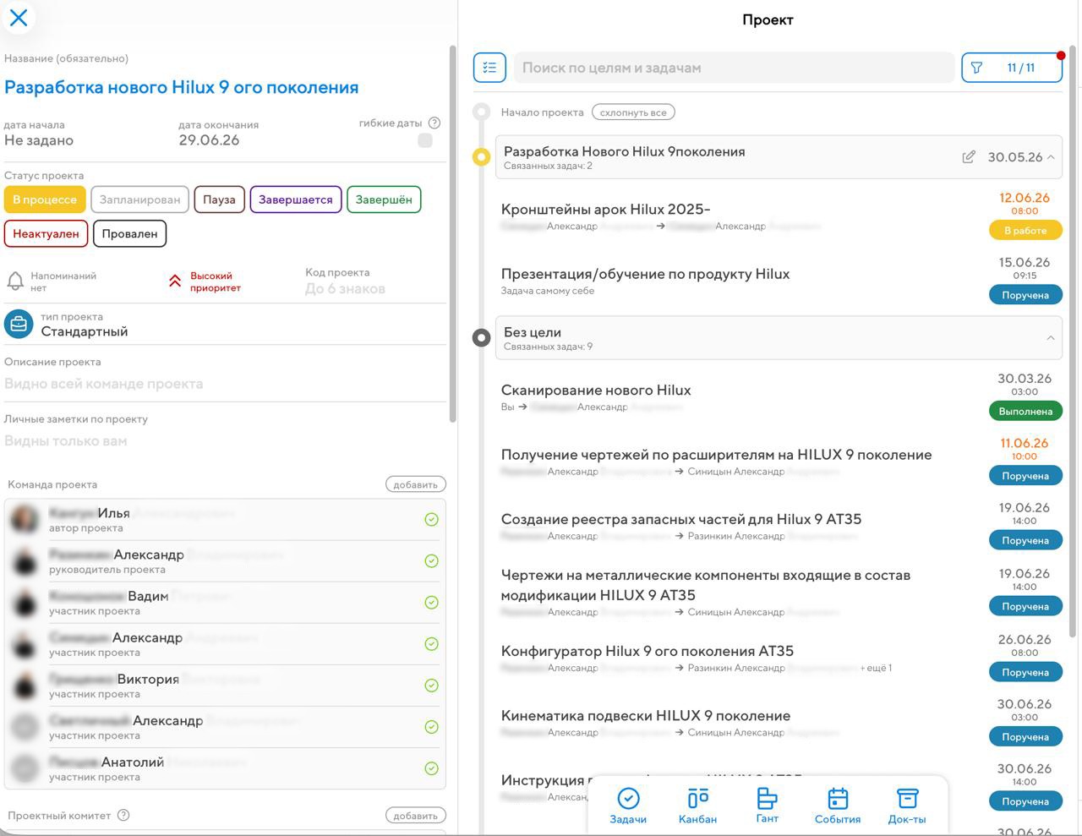Viewport: 1082px width, 836px height.
Task: Click the В работе status badge
Action: (x=1025, y=230)
